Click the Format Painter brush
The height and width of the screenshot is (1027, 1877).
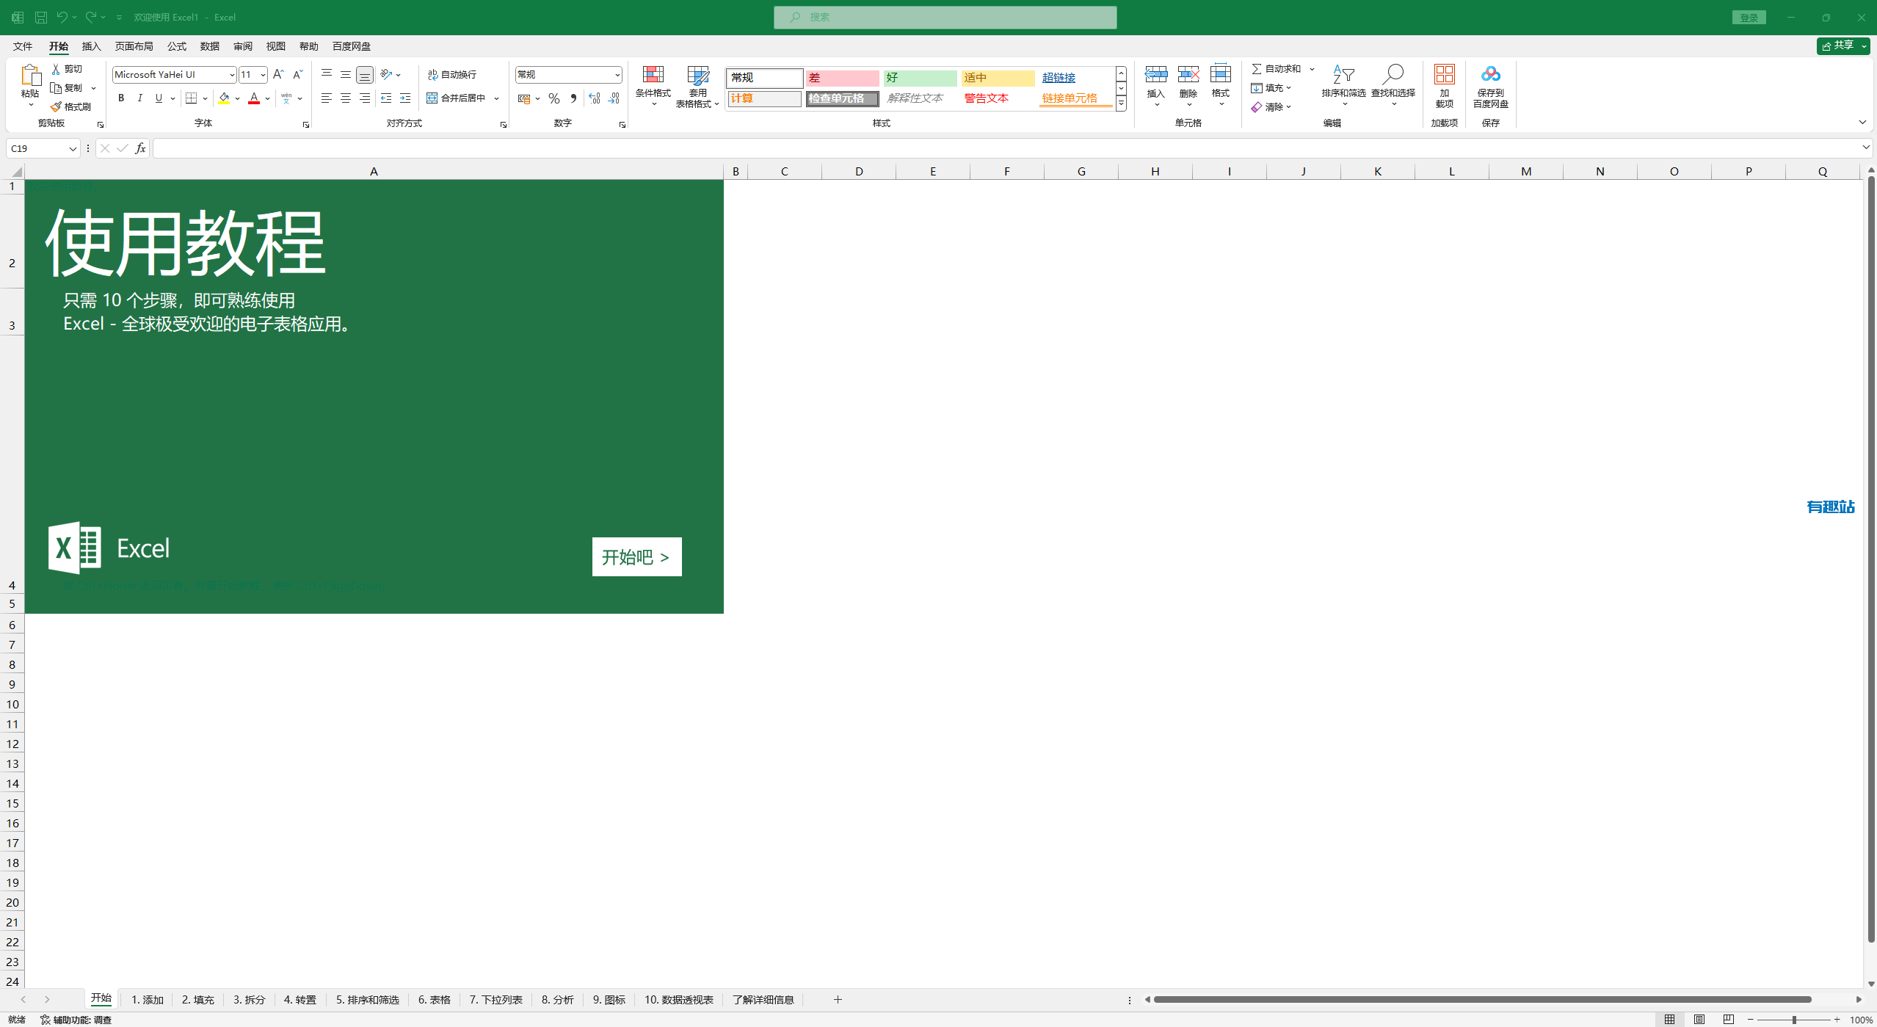(56, 106)
